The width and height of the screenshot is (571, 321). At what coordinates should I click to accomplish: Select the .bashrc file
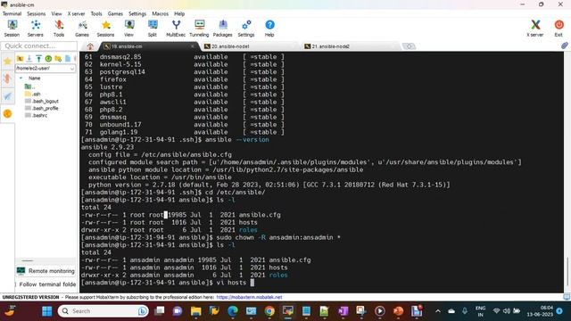36,115
